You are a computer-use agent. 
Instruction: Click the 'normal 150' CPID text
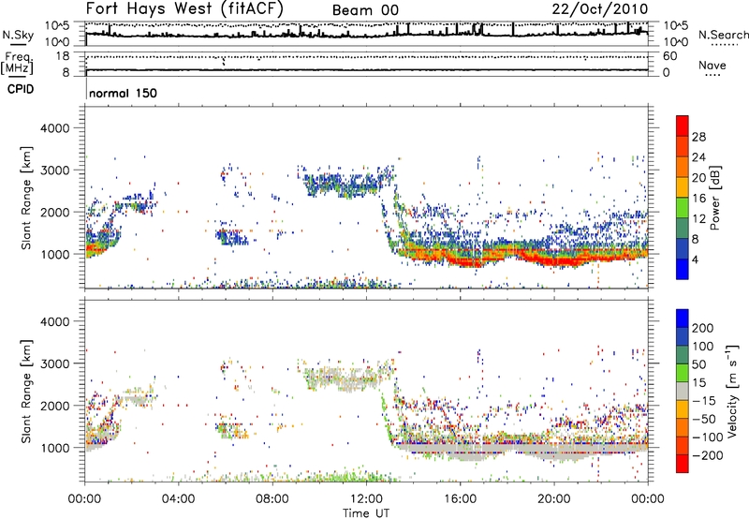(123, 93)
